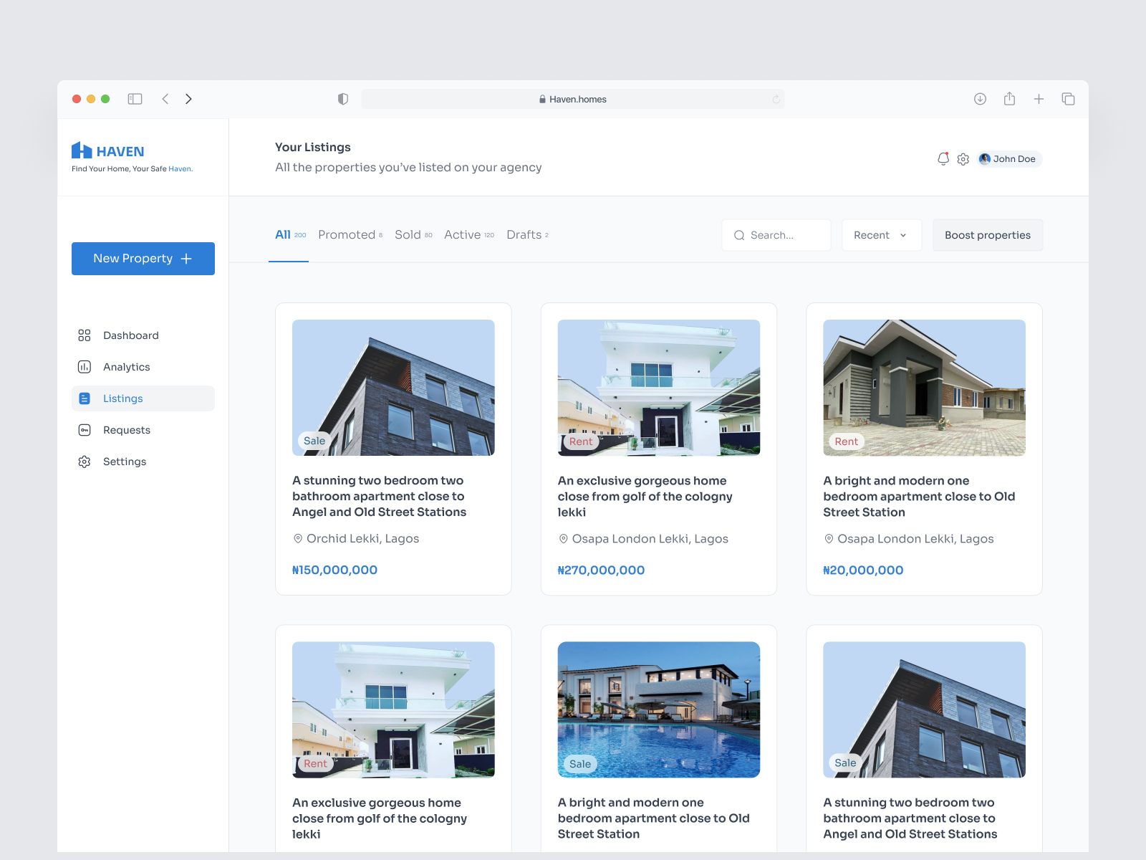The height and width of the screenshot is (860, 1146).
Task: Click the gear icon beside the notification bell
Action: (x=963, y=158)
